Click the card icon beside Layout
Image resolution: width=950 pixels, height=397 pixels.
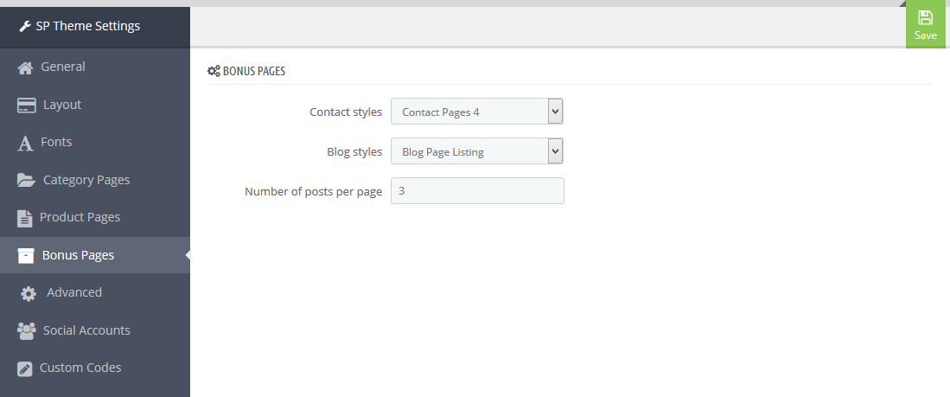27,106
